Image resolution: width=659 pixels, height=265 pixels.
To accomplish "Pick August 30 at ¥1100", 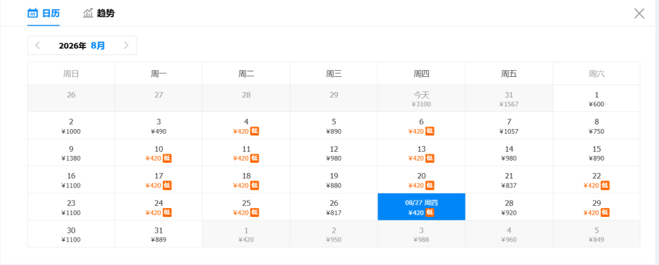I will pos(71,234).
